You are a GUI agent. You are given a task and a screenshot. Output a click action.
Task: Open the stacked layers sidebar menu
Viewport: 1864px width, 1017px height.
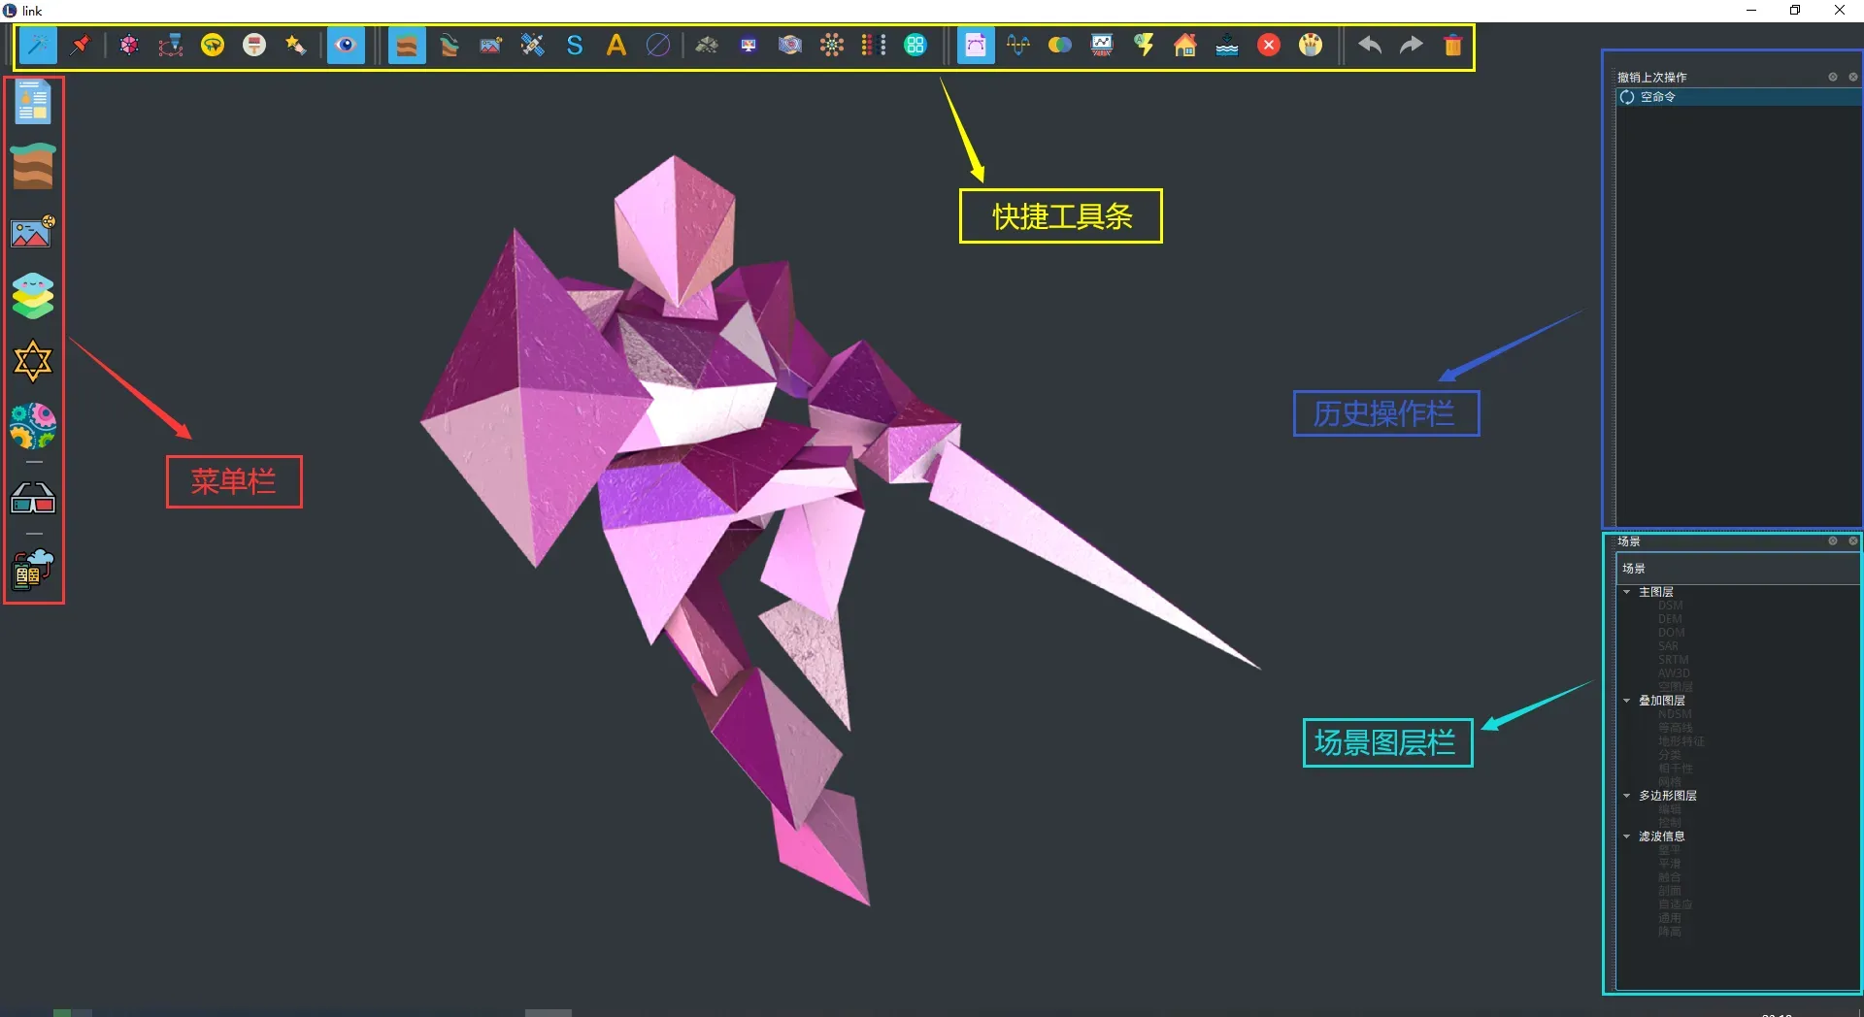(33, 296)
